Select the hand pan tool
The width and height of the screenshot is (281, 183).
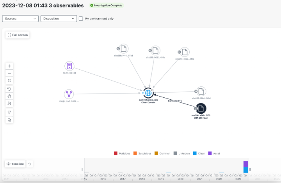pos(9,96)
